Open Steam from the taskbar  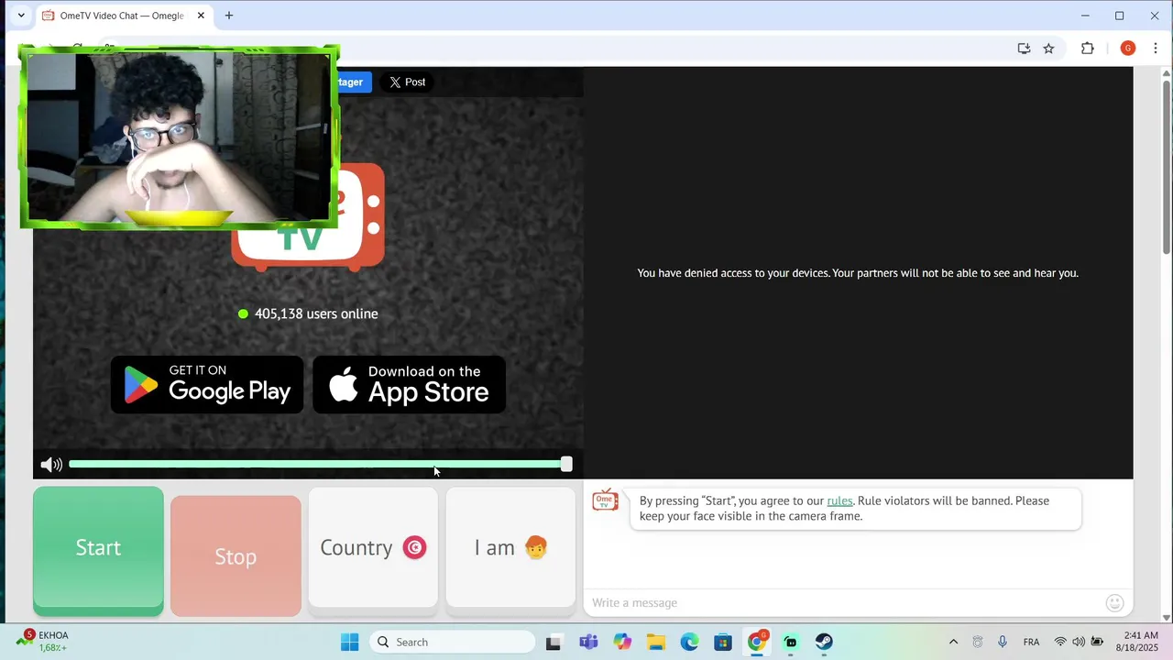click(824, 642)
